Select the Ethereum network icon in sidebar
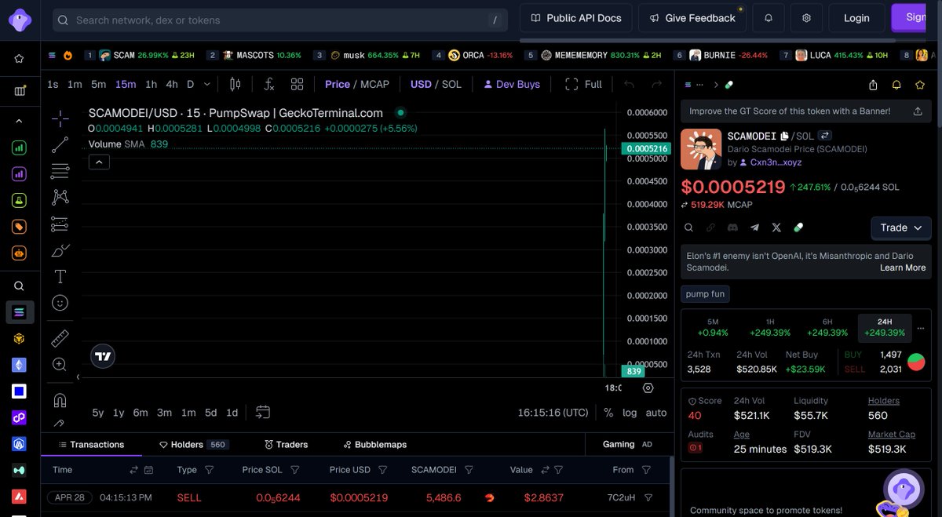 click(19, 365)
